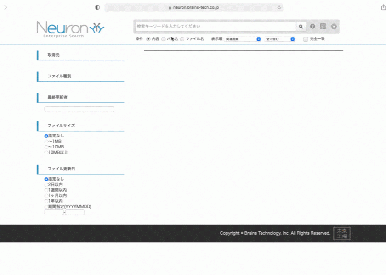Click the panel icon beside help icon
Image resolution: width=386 pixels, height=275 pixels.
(323, 26)
